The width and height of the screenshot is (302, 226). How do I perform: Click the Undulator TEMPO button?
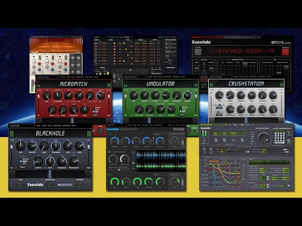click(182, 115)
